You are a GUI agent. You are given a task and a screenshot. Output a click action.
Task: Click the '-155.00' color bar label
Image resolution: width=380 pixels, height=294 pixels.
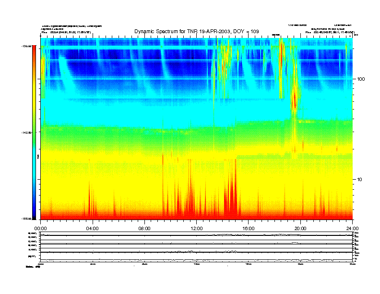coord(26,219)
